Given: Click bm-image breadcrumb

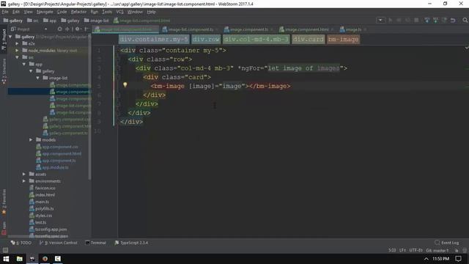Looking at the screenshot, I should [x=343, y=39].
